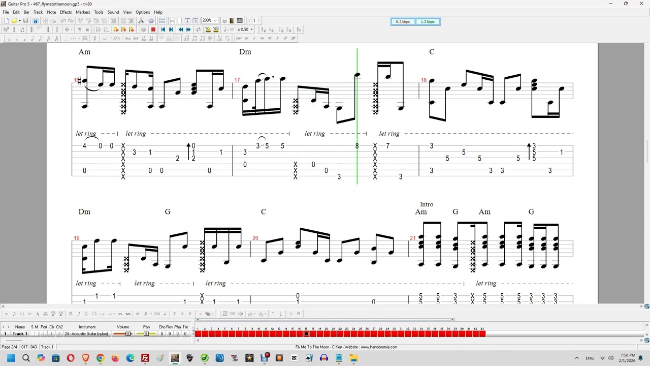Create a new file from toolbar

(7, 21)
